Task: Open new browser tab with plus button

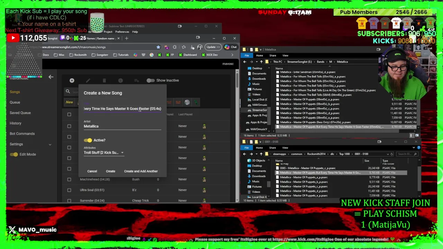Action: 126,38
